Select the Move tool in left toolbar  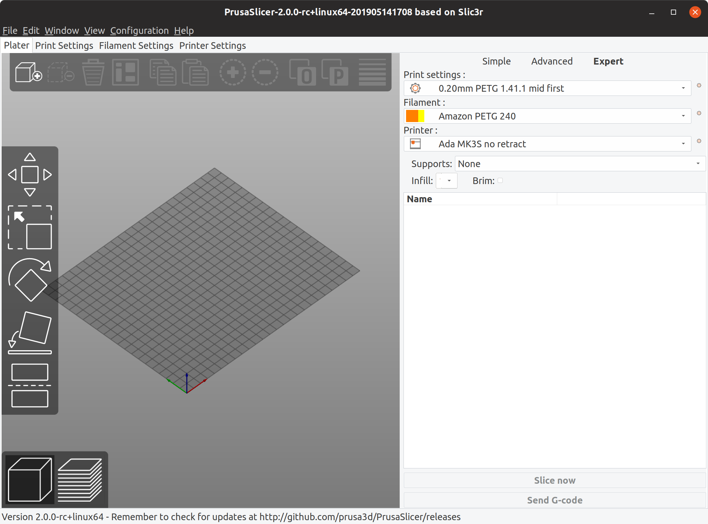30,174
